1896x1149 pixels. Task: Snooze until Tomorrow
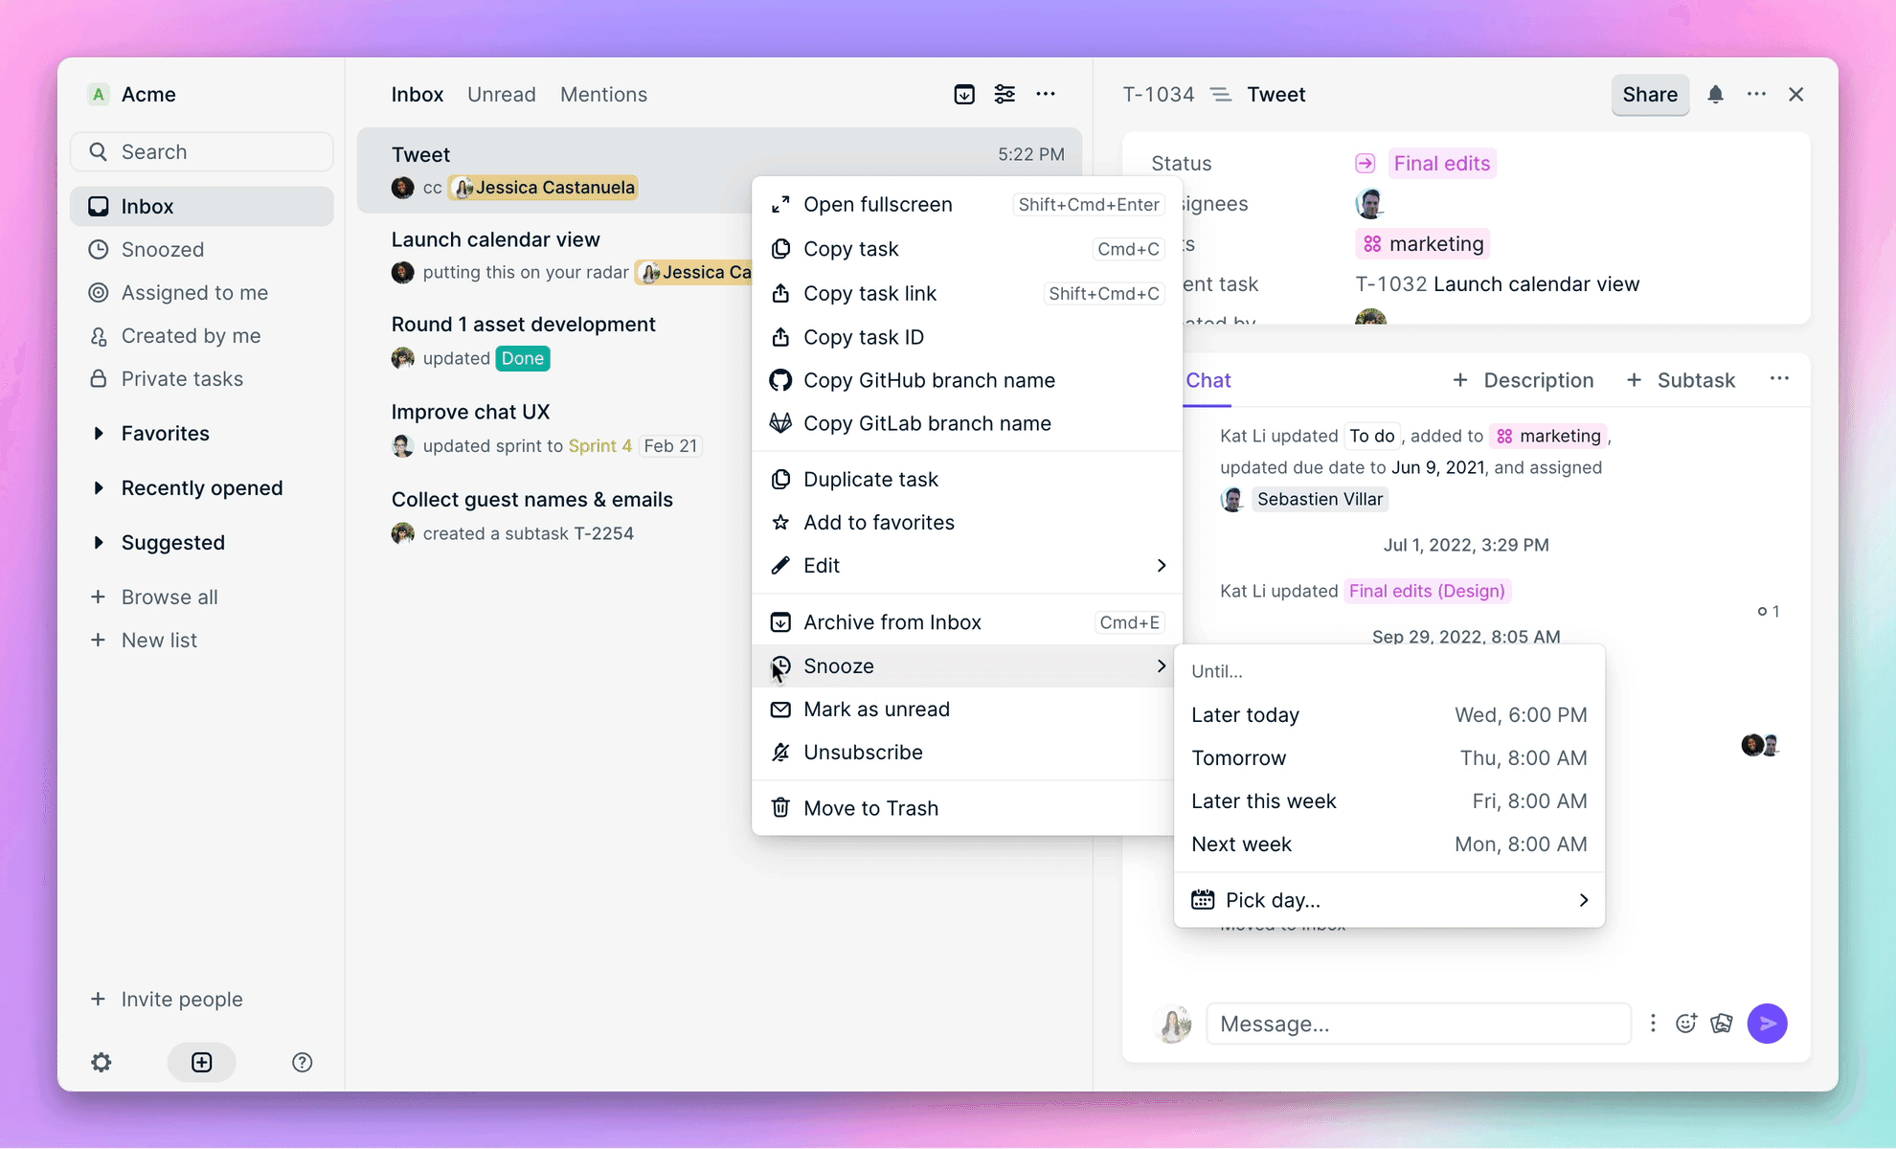point(1389,757)
